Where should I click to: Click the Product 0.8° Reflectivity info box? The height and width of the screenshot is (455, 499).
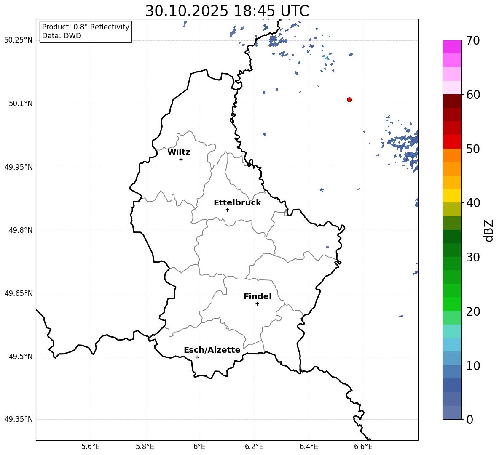(86, 31)
